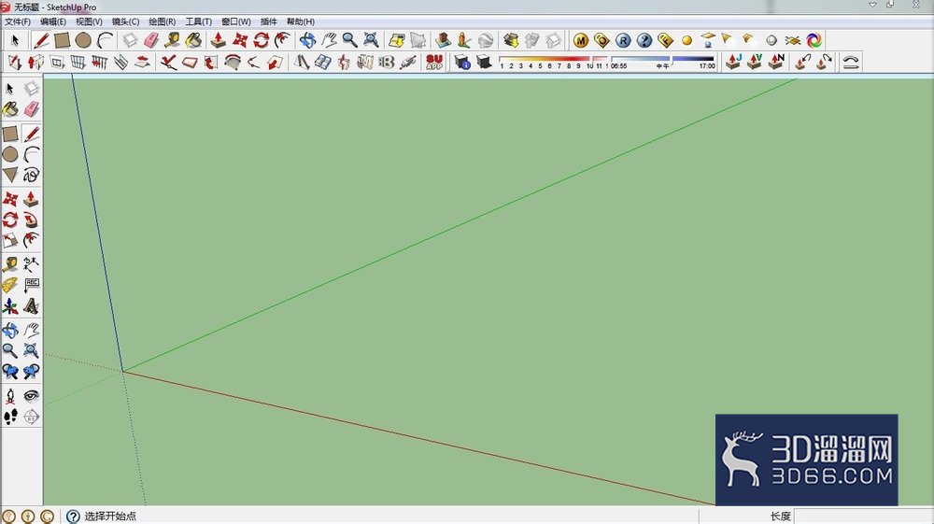Click the push-pull icon labeled N
Viewport: 934px width, 524px height.
pos(776,62)
